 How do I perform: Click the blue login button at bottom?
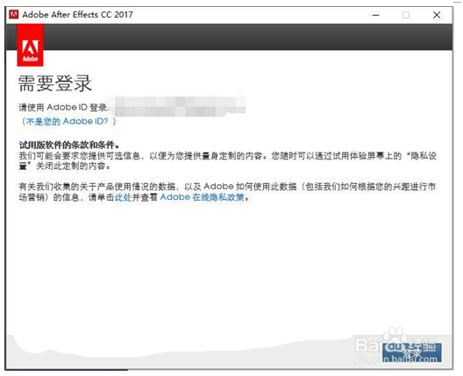tap(412, 352)
